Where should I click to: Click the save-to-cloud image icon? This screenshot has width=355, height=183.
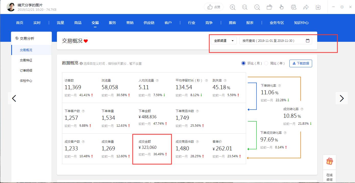tap(294, 7)
